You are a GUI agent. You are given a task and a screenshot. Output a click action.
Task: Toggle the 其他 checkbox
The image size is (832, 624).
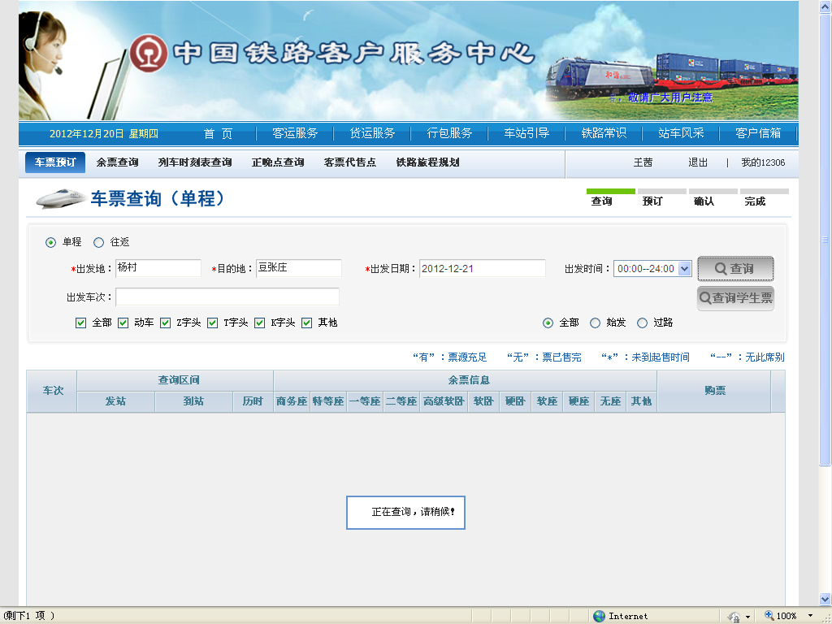click(x=306, y=323)
